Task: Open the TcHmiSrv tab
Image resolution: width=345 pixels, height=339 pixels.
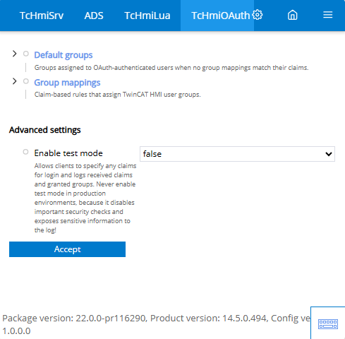Action: (x=42, y=16)
